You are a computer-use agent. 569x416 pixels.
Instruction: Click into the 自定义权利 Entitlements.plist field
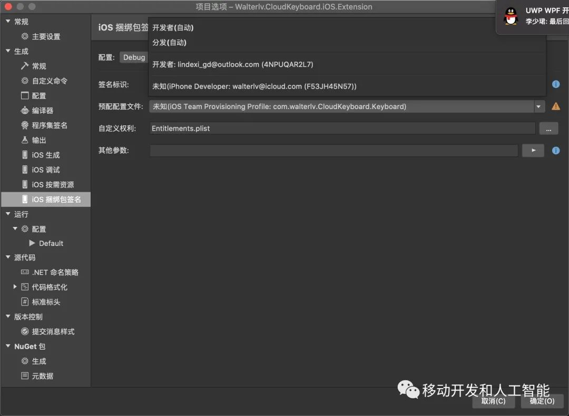click(x=342, y=128)
